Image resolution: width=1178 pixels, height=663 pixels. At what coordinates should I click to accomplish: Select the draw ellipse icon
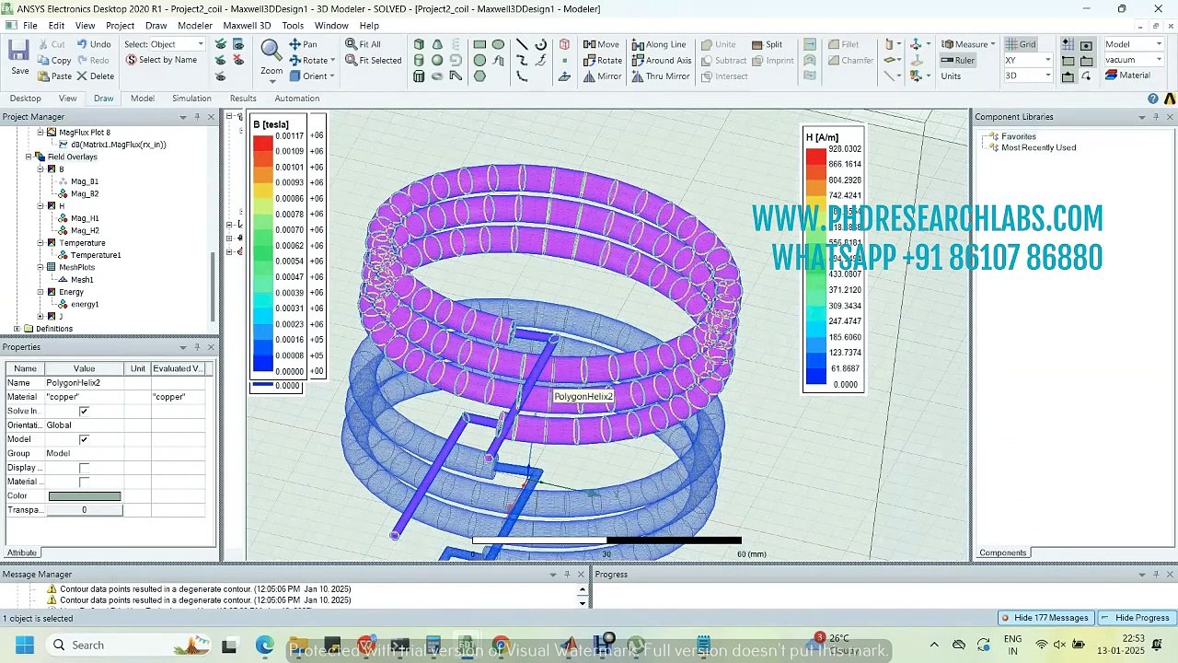click(498, 44)
